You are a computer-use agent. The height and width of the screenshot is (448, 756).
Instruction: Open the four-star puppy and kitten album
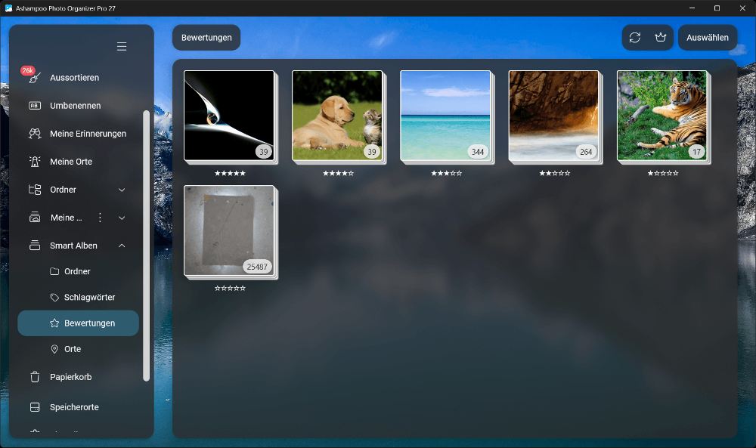click(339, 116)
